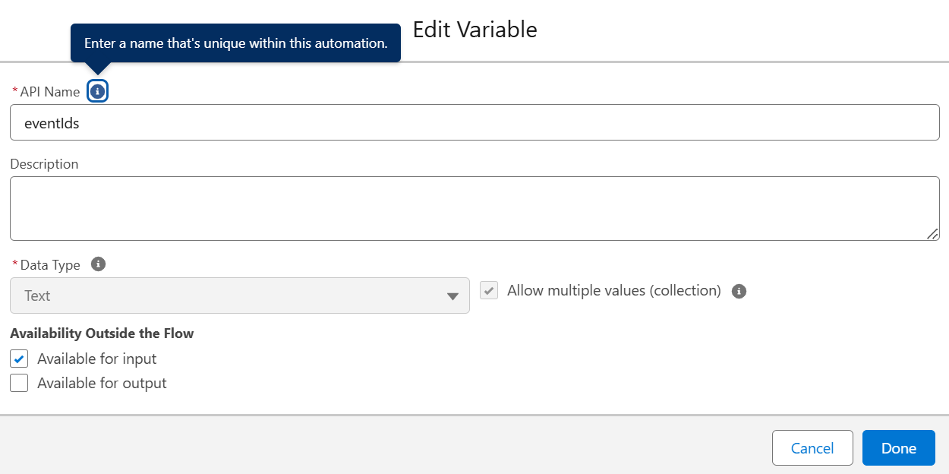Click the Data Type field label
The height and width of the screenshot is (474, 949).
coord(49,265)
